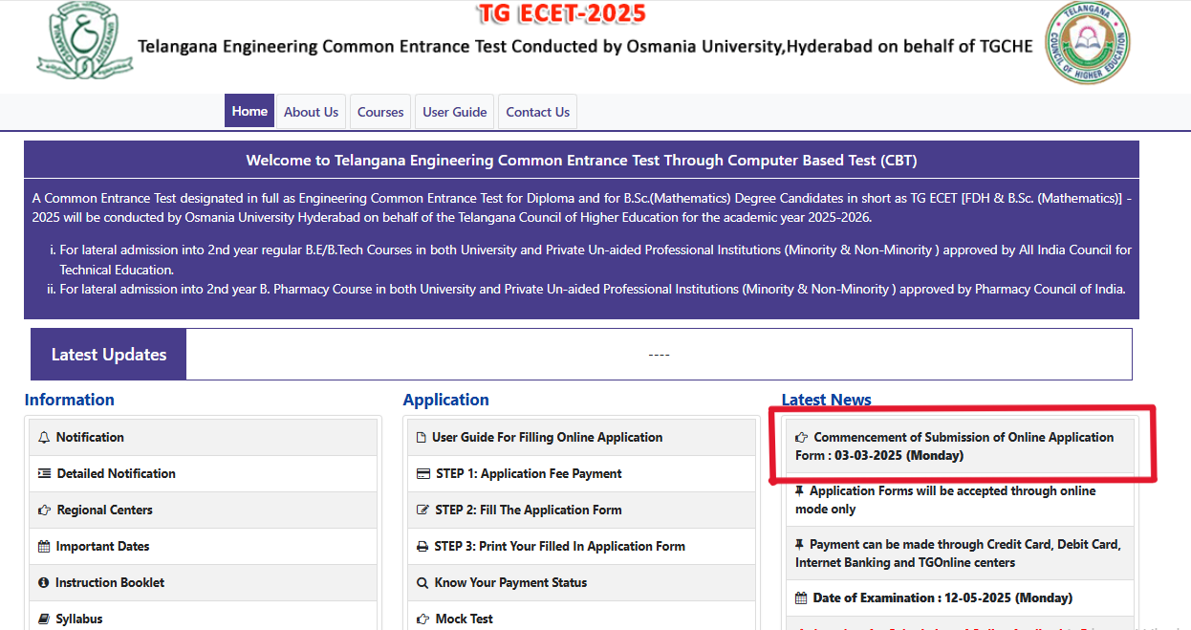Image resolution: width=1191 pixels, height=630 pixels.
Task: Open the Contact Us tab
Action: 538,111
